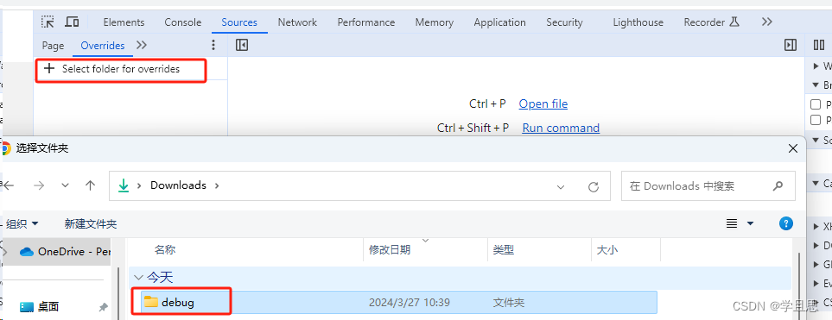Click the pin icon next to 桌面

104,307
